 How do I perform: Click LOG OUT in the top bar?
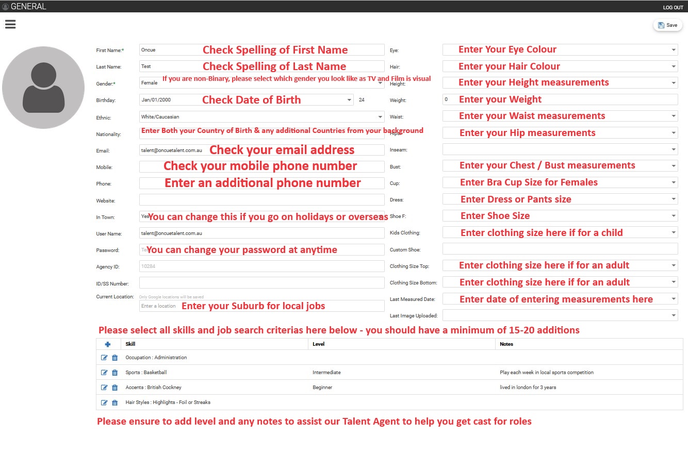(673, 7)
